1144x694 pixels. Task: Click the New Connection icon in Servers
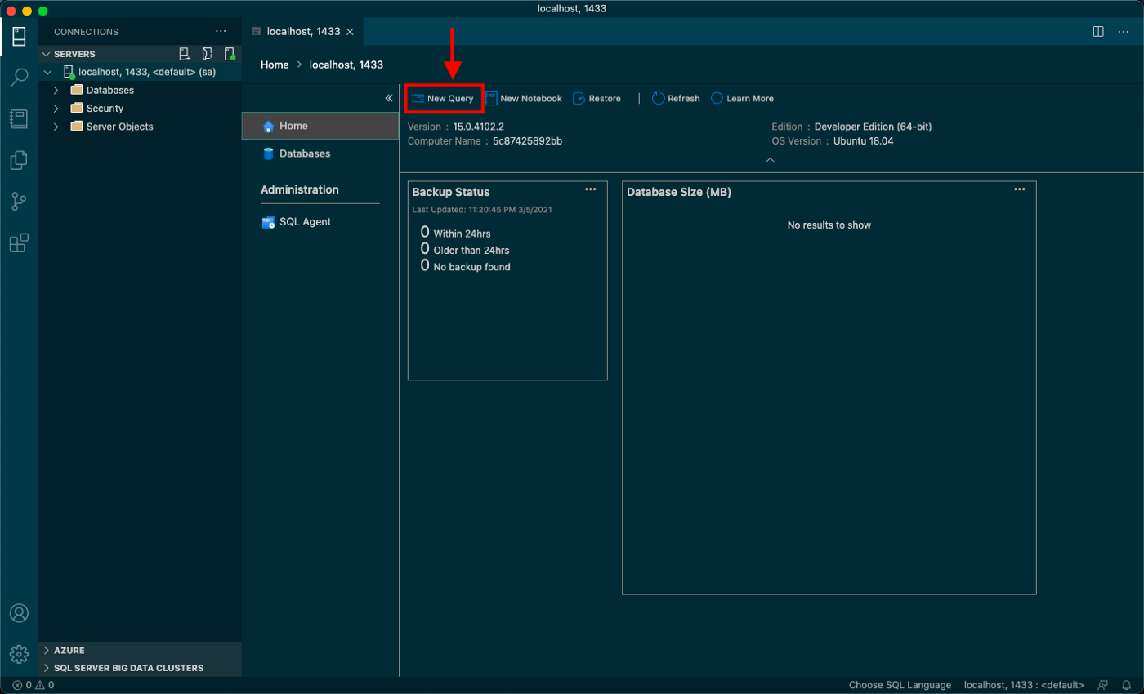pos(185,54)
